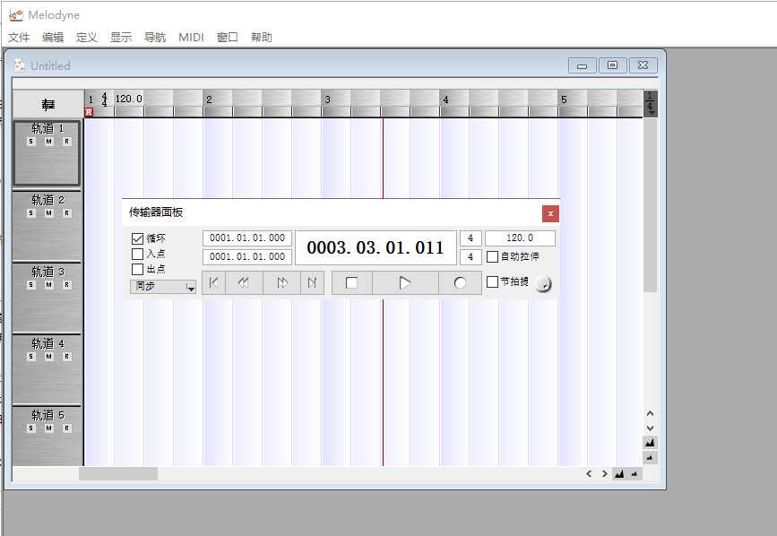Mute track 轨道 3
Screen dimensions: 777x536
pos(48,285)
